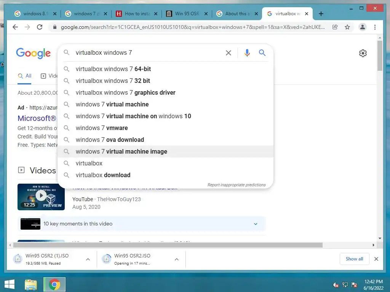The image size is (390, 292).
Task: Open the Microsoft ad link
Action: 37,118
